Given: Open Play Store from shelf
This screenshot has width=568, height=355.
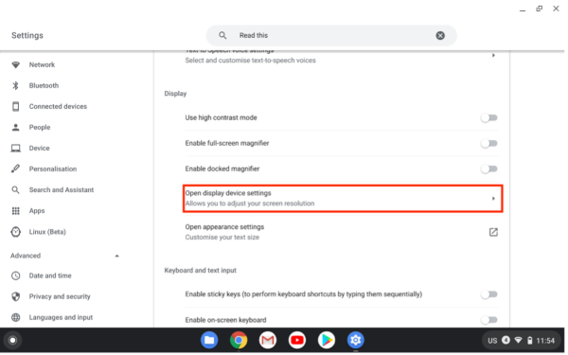Looking at the screenshot, I should (x=327, y=340).
